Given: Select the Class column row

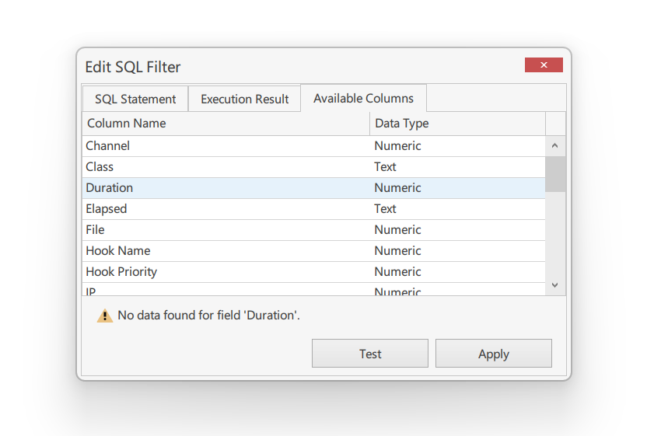Looking at the screenshot, I should [313, 167].
